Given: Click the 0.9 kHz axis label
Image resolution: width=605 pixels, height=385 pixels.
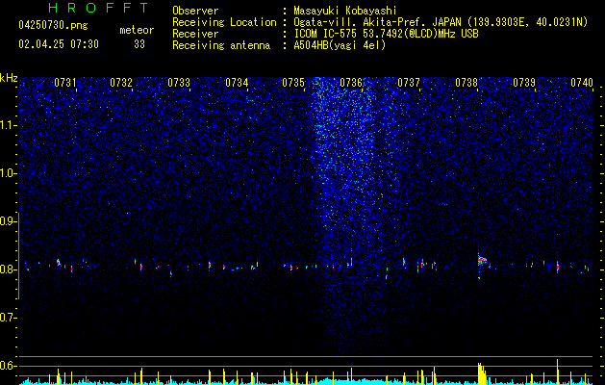Looking at the screenshot, I should click(9, 221).
